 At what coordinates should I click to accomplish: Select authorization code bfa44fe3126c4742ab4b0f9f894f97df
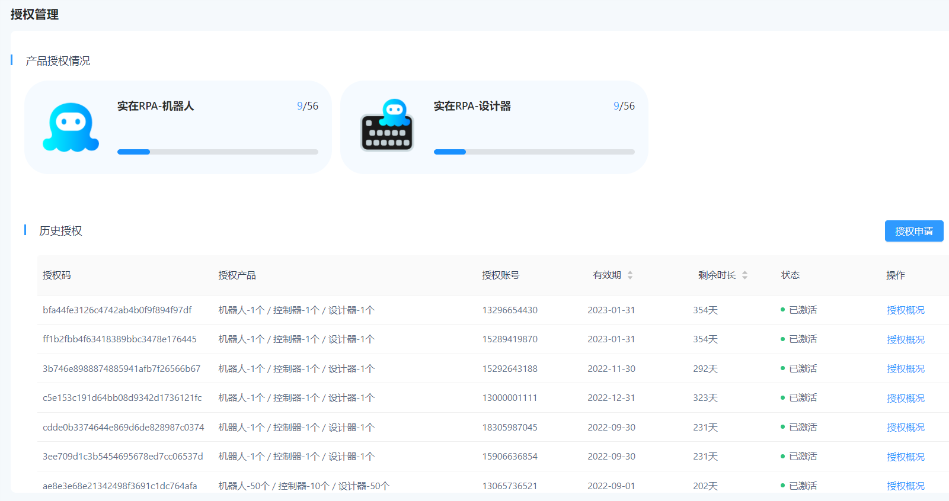[x=117, y=310]
